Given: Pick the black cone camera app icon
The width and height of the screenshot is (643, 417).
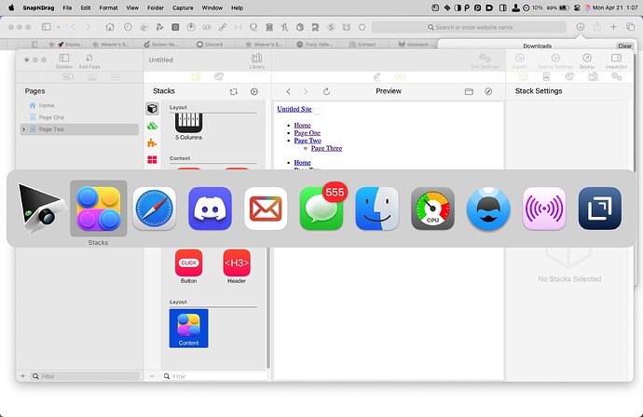Looking at the screenshot, I should pyautogui.click(x=42, y=208).
